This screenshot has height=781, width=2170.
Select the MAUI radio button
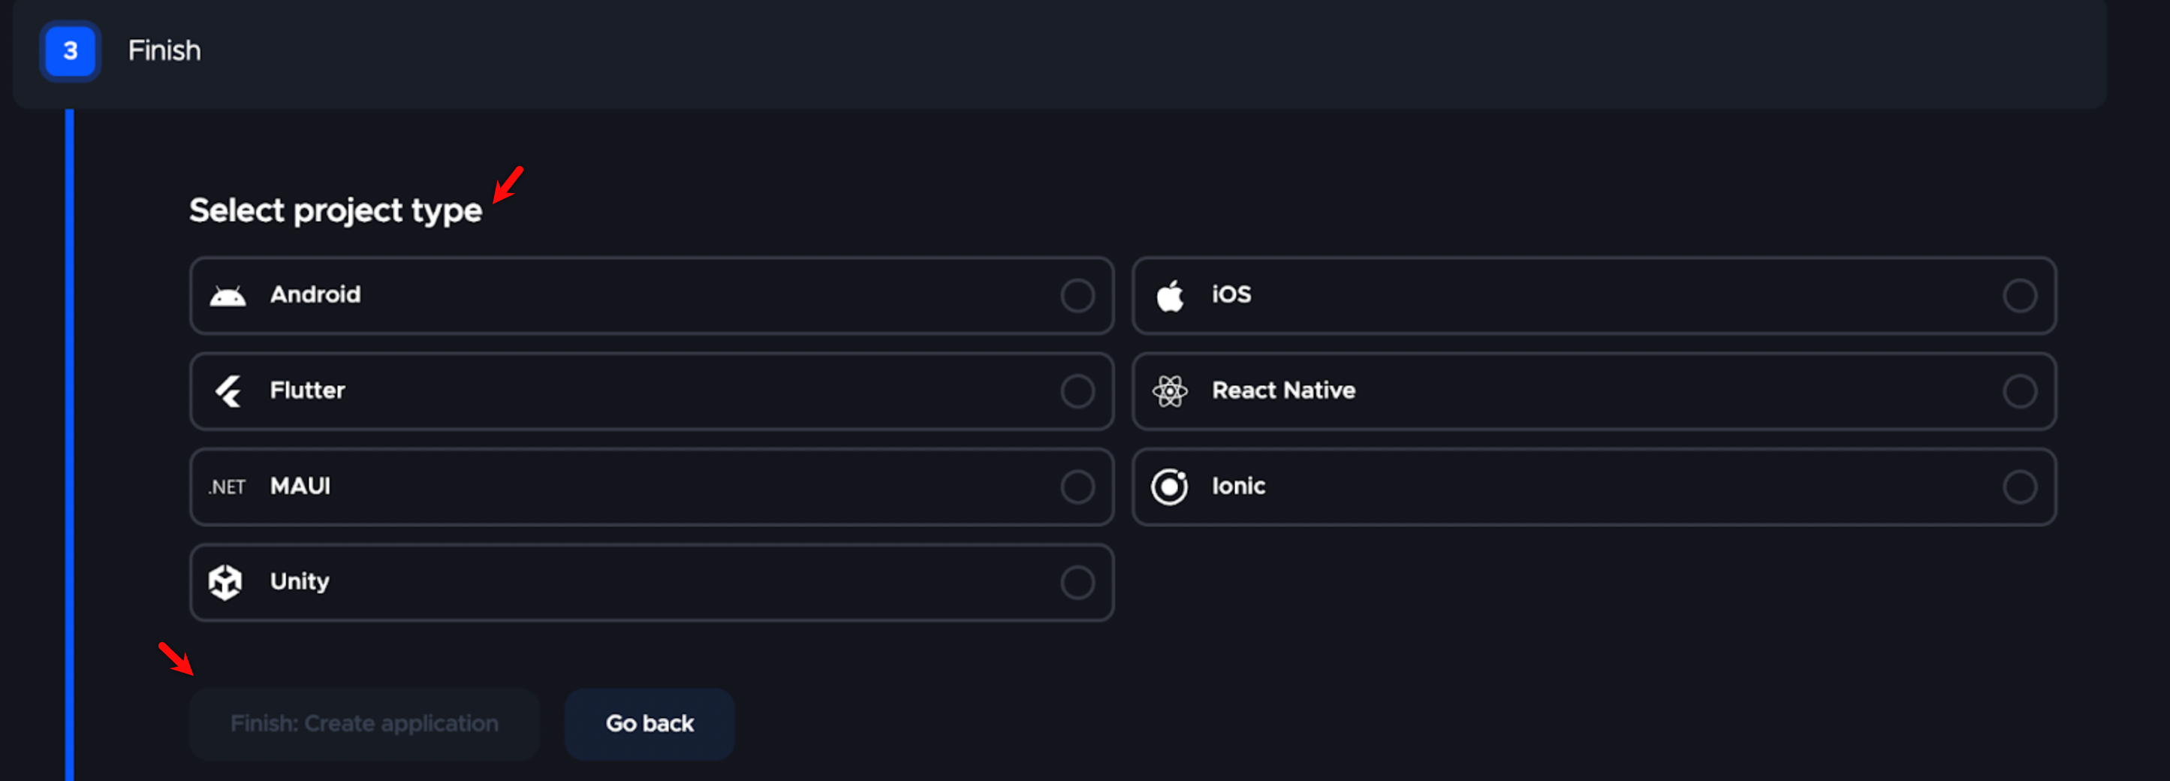click(x=1078, y=487)
